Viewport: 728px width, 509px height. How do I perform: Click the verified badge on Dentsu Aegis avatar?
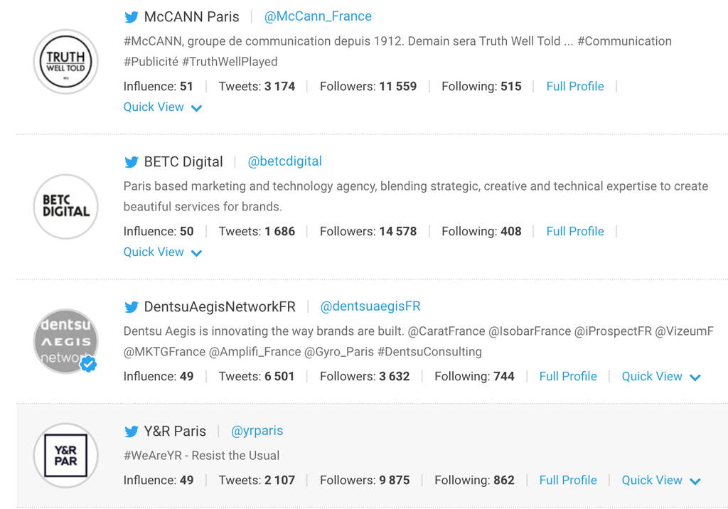(x=88, y=364)
